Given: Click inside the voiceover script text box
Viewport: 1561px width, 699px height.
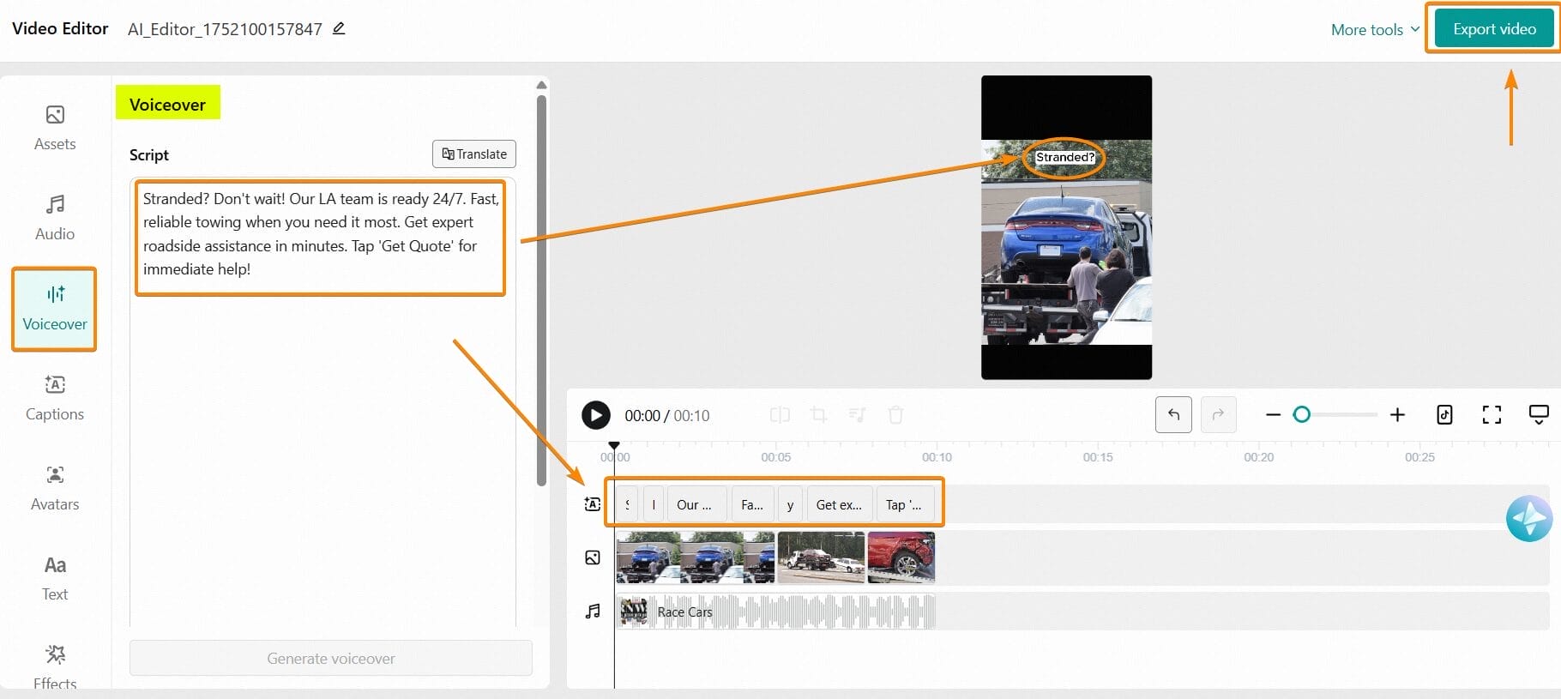Looking at the screenshot, I should pyautogui.click(x=320, y=234).
